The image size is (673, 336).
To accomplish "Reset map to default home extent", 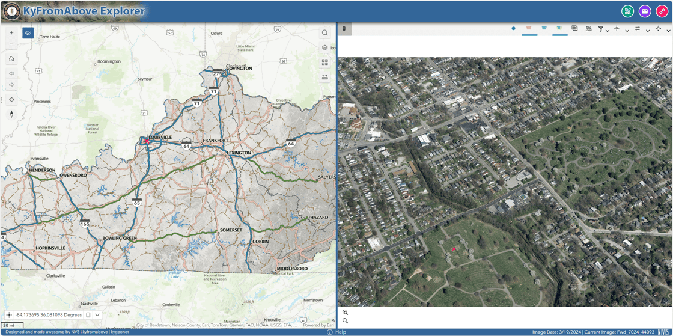I will pyautogui.click(x=11, y=59).
